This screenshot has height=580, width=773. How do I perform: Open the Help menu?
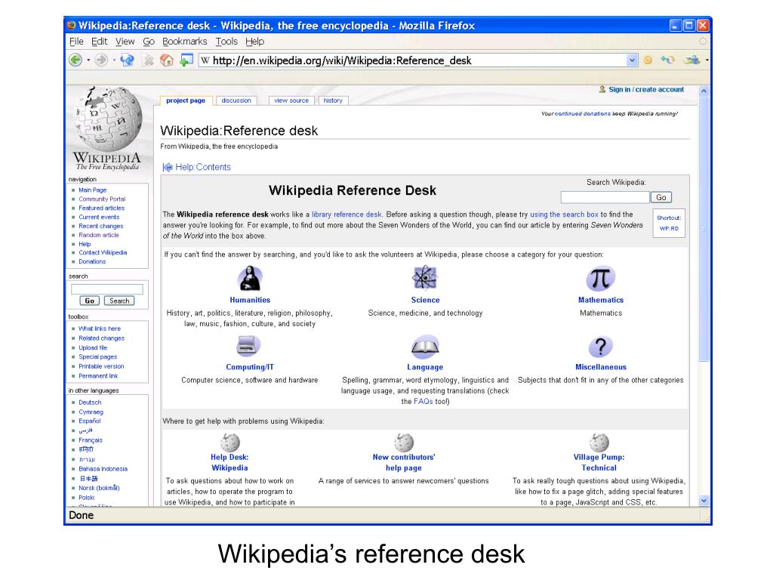point(254,42)
